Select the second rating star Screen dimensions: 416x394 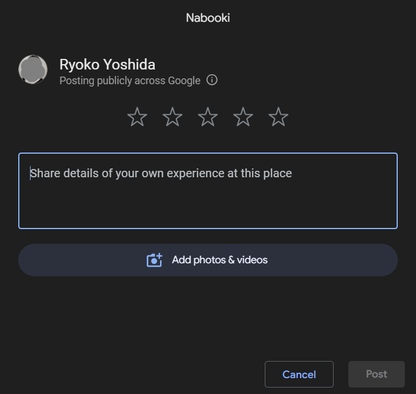172,117
